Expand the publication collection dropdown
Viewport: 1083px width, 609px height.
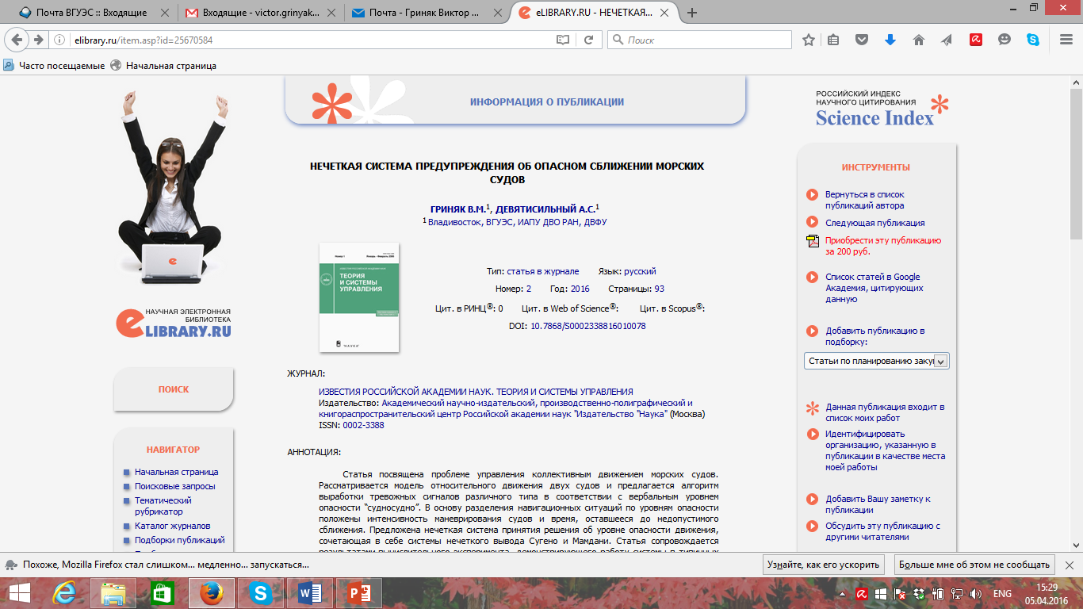pos(940,361)
